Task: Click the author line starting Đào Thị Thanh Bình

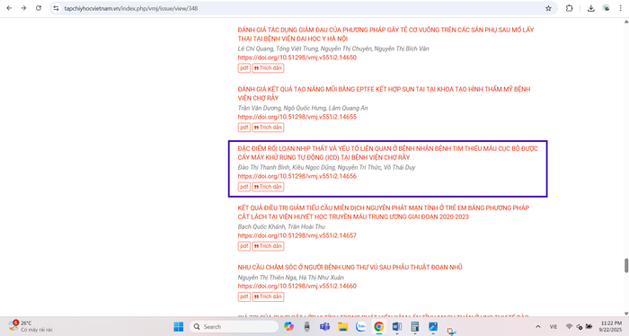Action: (x=326, y=167)
